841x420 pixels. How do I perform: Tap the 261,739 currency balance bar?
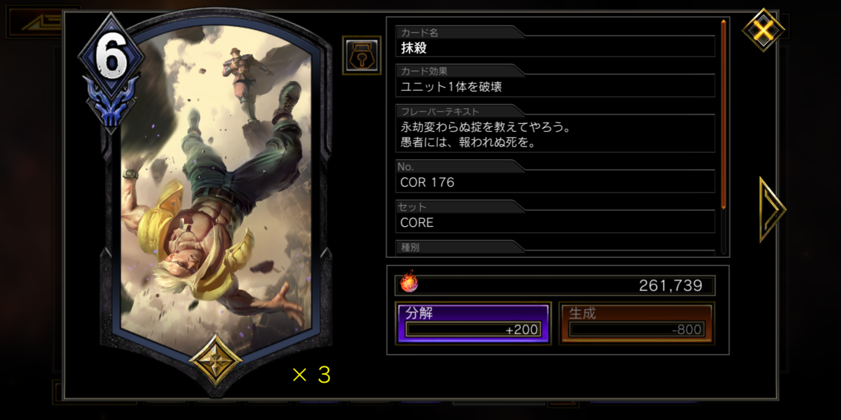pos(555,285)
